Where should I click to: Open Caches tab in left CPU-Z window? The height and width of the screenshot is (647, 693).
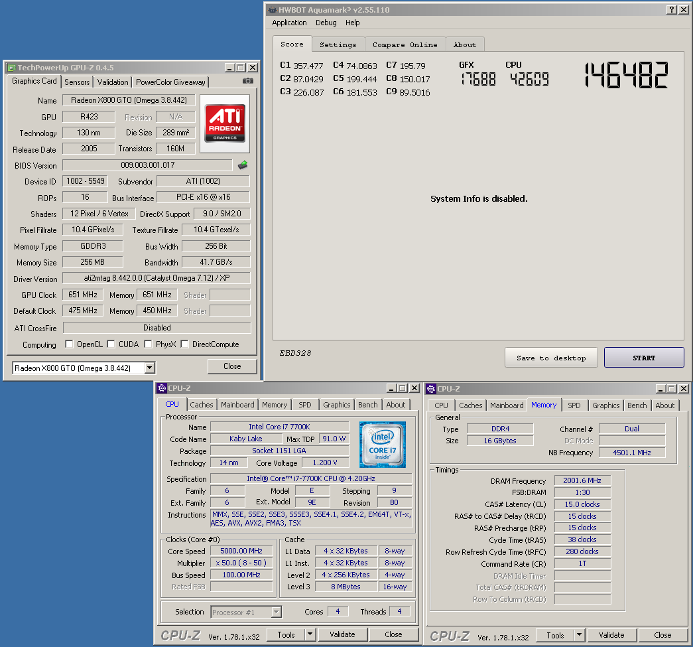(202, 405)
